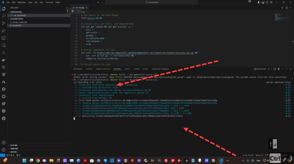
Task: Click the remote window indicator in status bar
Action: [2, 155]
